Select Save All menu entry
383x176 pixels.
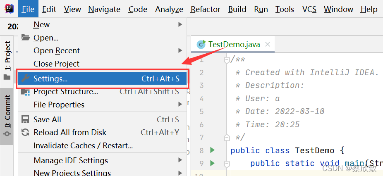[x=102, y=119]
